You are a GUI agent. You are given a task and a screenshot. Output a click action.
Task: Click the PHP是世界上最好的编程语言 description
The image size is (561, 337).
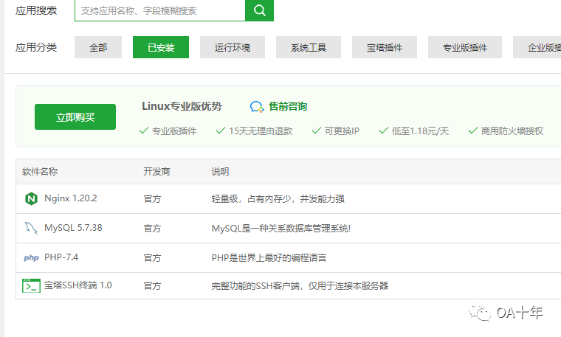(269, 257)
